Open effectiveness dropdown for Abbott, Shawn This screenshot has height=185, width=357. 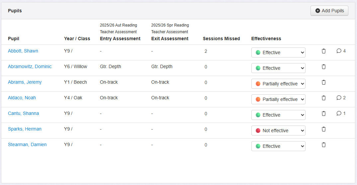click(x=278, y=52)
